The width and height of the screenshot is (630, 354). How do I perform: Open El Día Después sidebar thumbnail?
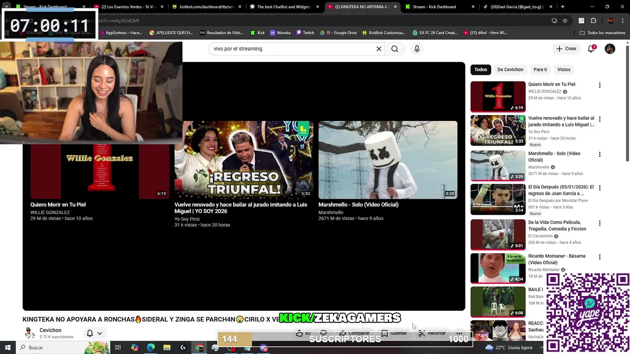[498, 199]
